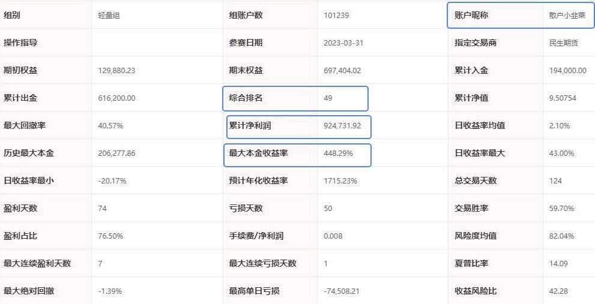Click the 期末权益 value 697,404.02

(342, 71)
